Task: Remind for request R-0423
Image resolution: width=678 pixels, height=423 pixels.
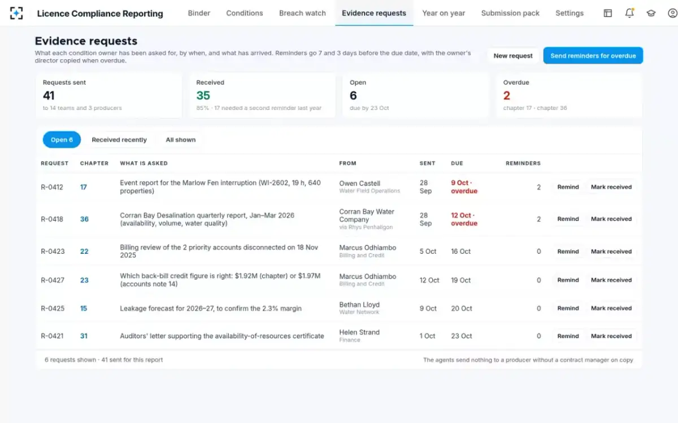Action: point(568,252)
